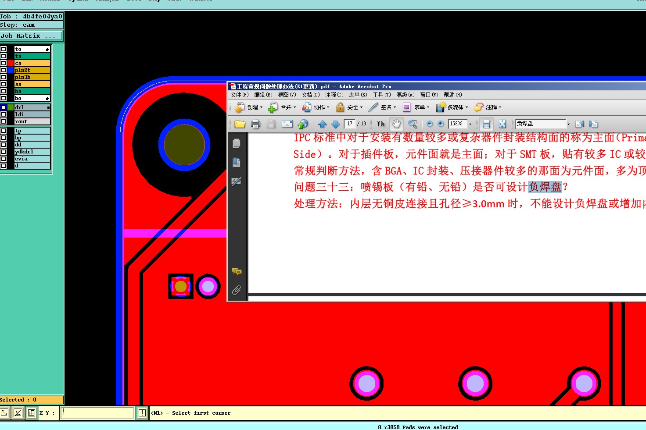Toggle the checkbox for layer to
The image size is (646, 430).
point(4,49)
